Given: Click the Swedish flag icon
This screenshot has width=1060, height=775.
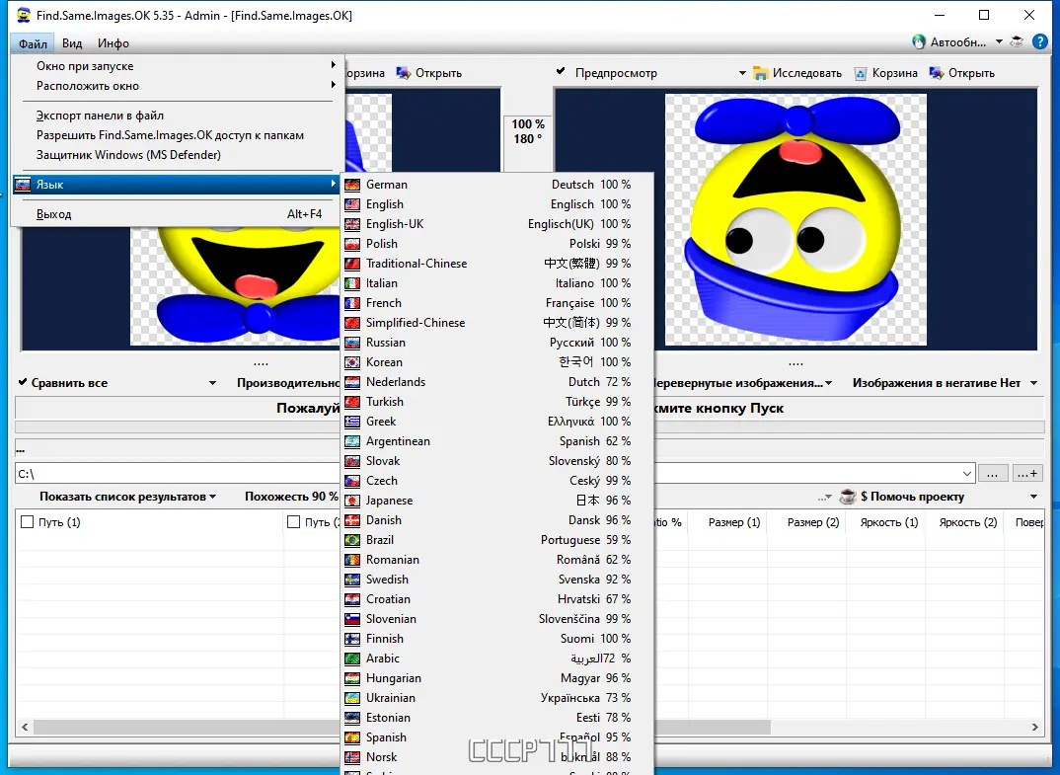Looking at the screenshot, I should 352,580.
